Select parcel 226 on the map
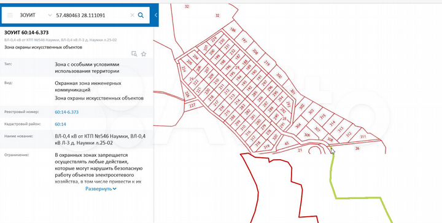Viewport: 442px width, 223px height. [187, 94]
